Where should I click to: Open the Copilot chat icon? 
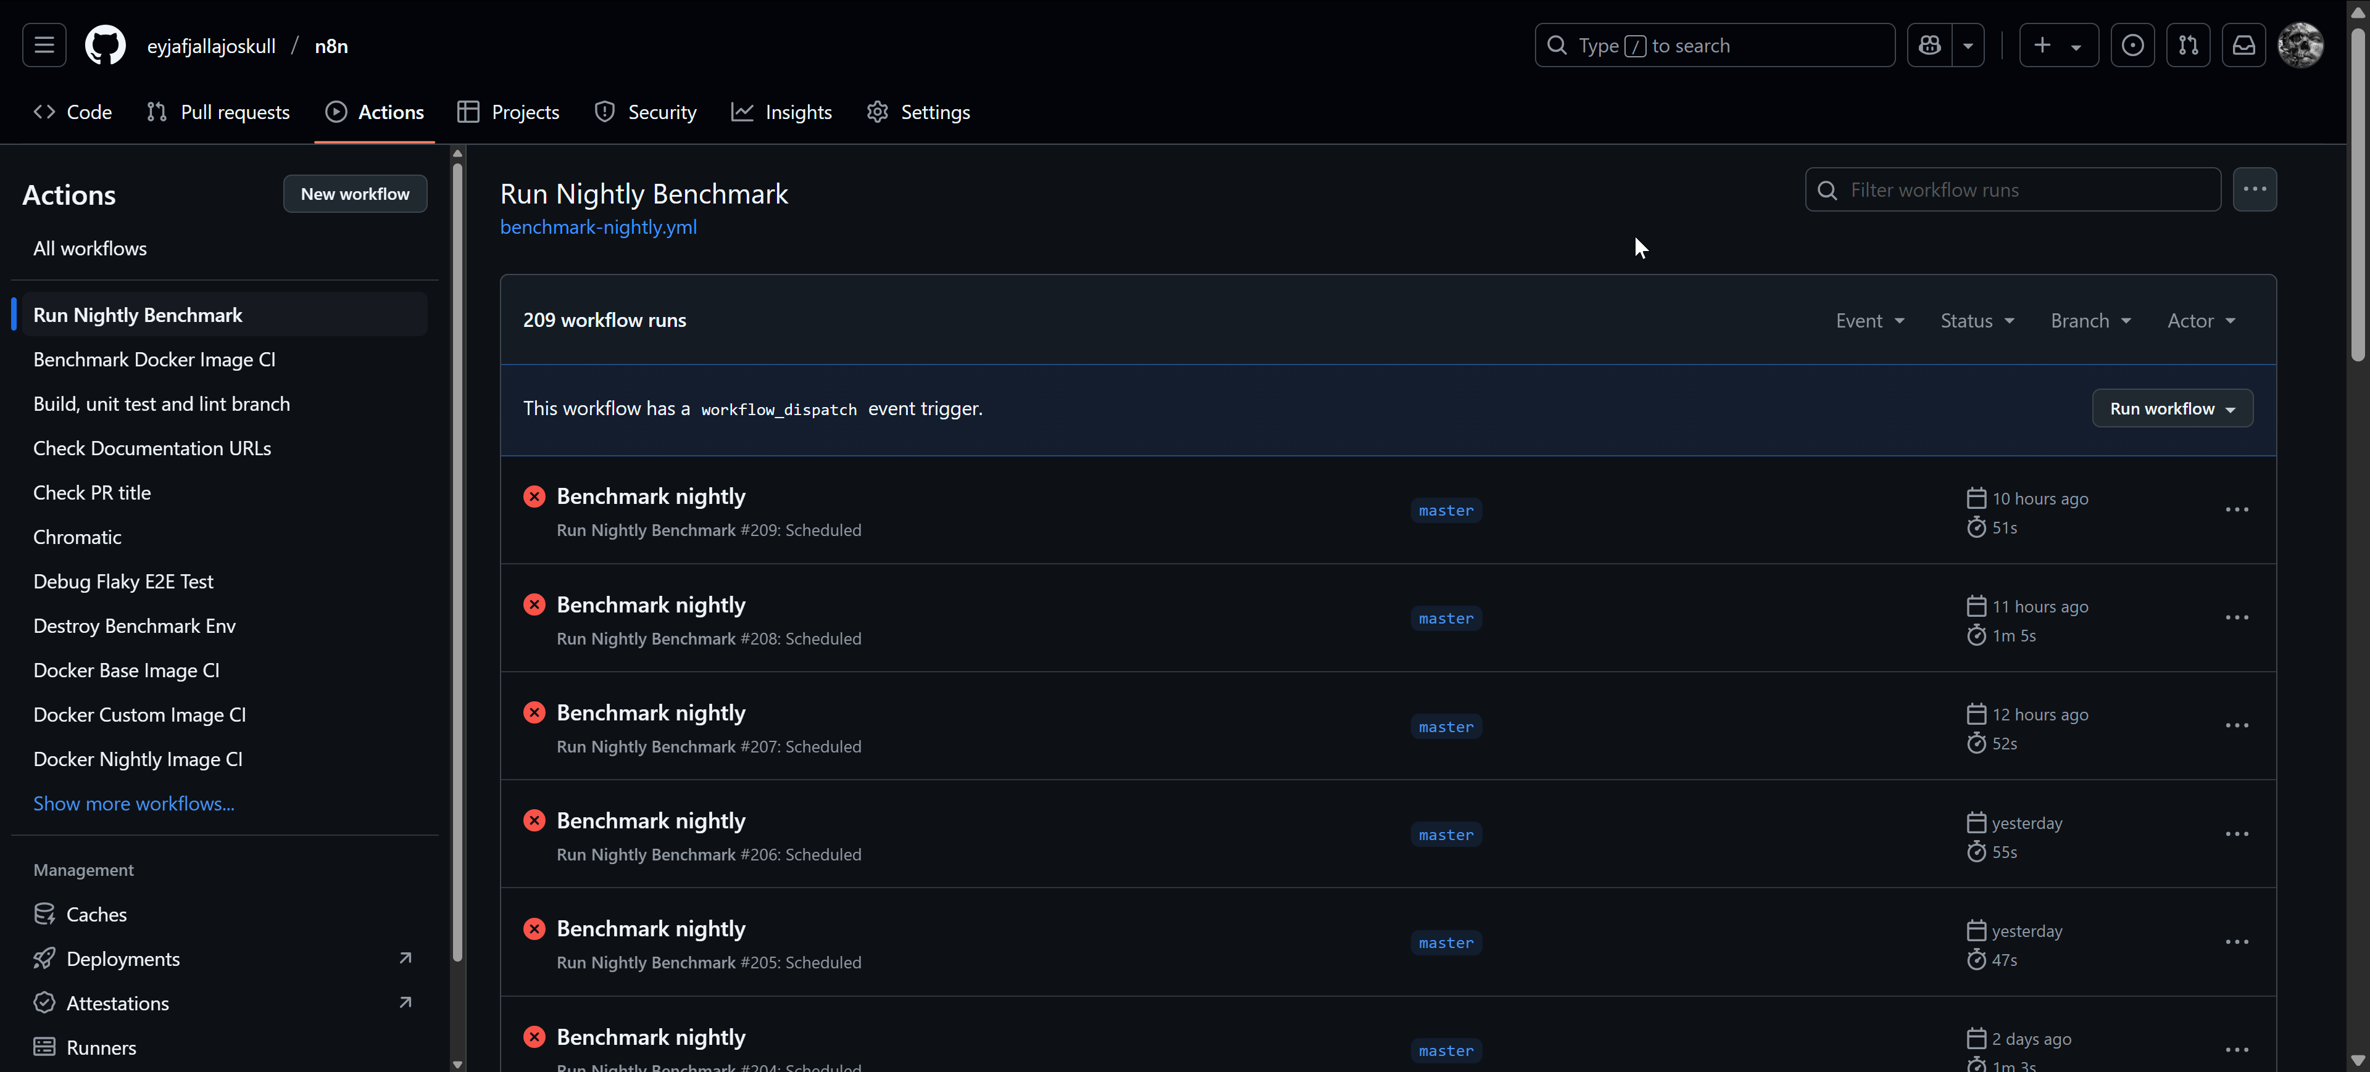point(1929,45)
